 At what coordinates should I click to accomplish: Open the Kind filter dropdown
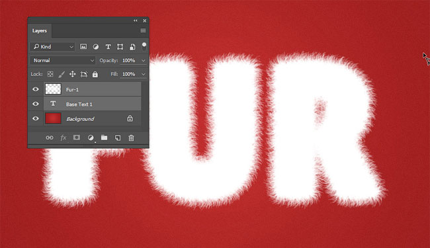point(52,46)
